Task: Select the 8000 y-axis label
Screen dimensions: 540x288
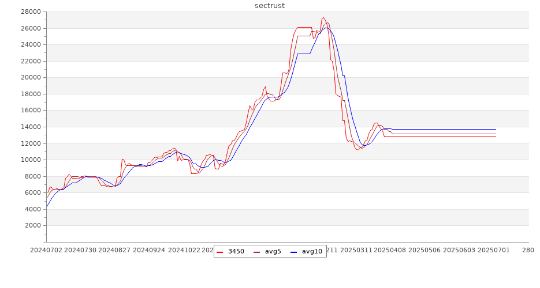Action: pyautogui.click(x=31, y=176)
